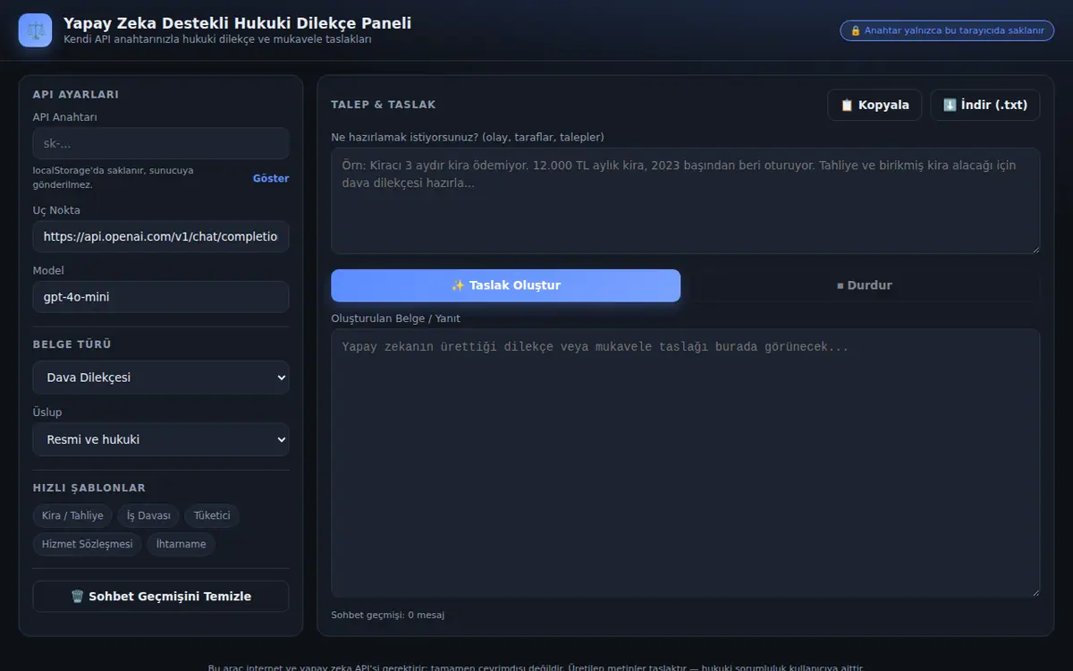The height and width of the screenshot is (671, 1073).
Task: Click the 'Yapay Zeka Destekli Hukuki Dilekçe Paneli' title
Action: click(x=238, y=23)
